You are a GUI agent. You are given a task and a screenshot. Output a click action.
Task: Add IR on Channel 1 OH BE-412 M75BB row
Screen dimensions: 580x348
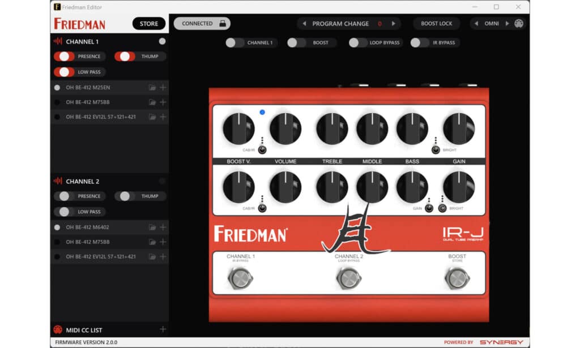(163, 102)
